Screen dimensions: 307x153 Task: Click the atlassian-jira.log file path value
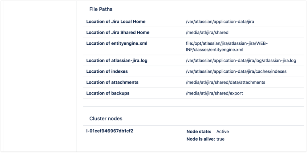(241, 61)
